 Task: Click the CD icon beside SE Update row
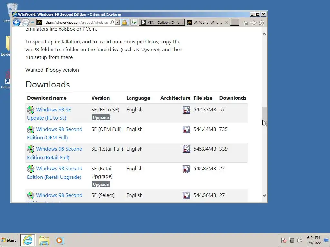pyautogui.click(x=31, y=110)
